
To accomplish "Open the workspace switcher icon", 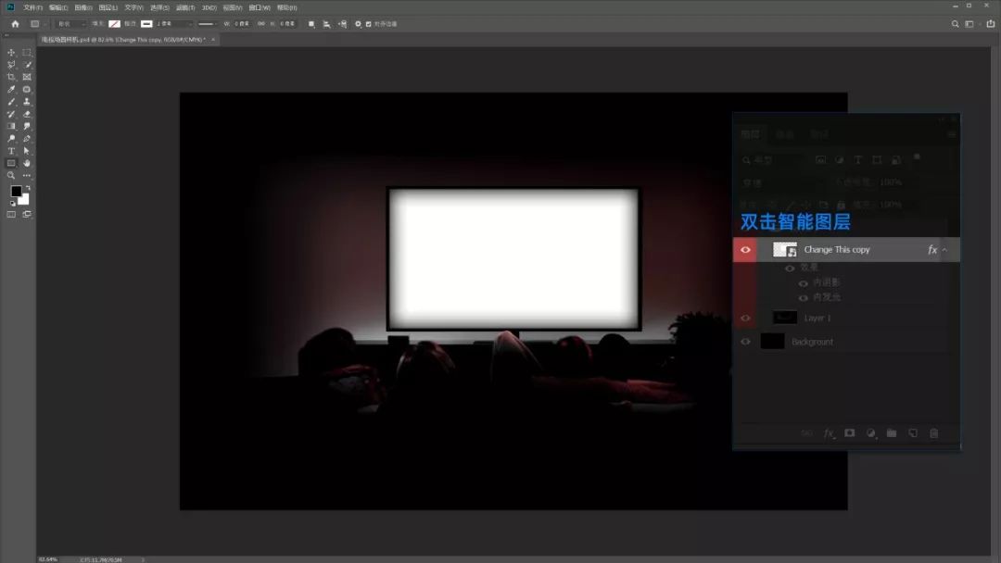I will pyautogui.click(x=969, y=23).
